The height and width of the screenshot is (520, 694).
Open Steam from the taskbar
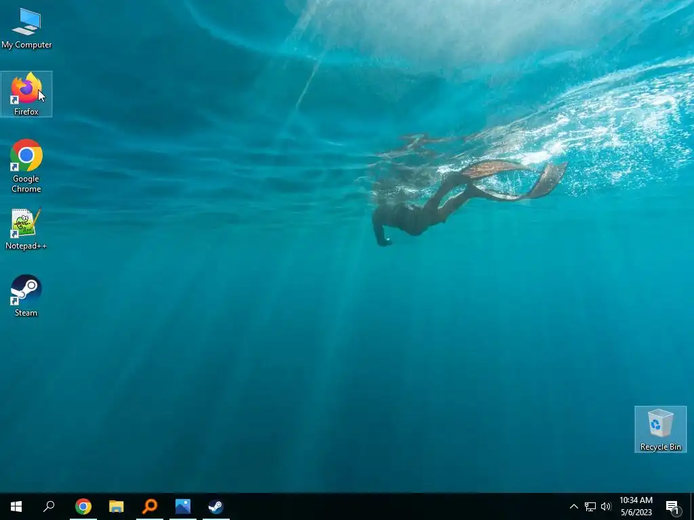[216, 506]
